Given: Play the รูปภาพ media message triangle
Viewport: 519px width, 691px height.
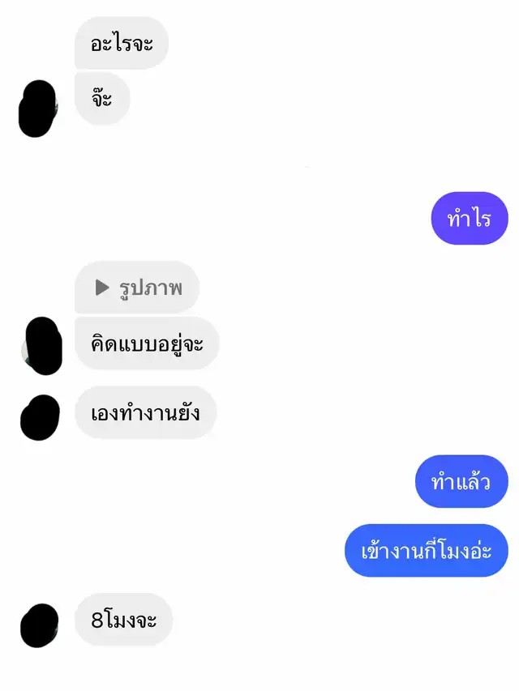Looking at the screenshot, I should coord(102,288).
